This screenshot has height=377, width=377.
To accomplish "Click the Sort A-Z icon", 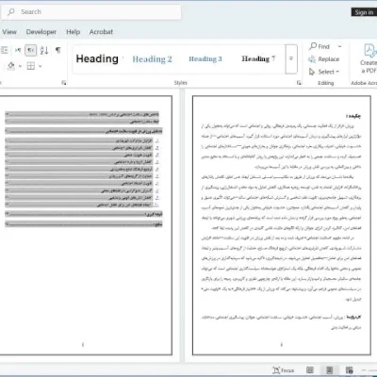I will [44, 50].
